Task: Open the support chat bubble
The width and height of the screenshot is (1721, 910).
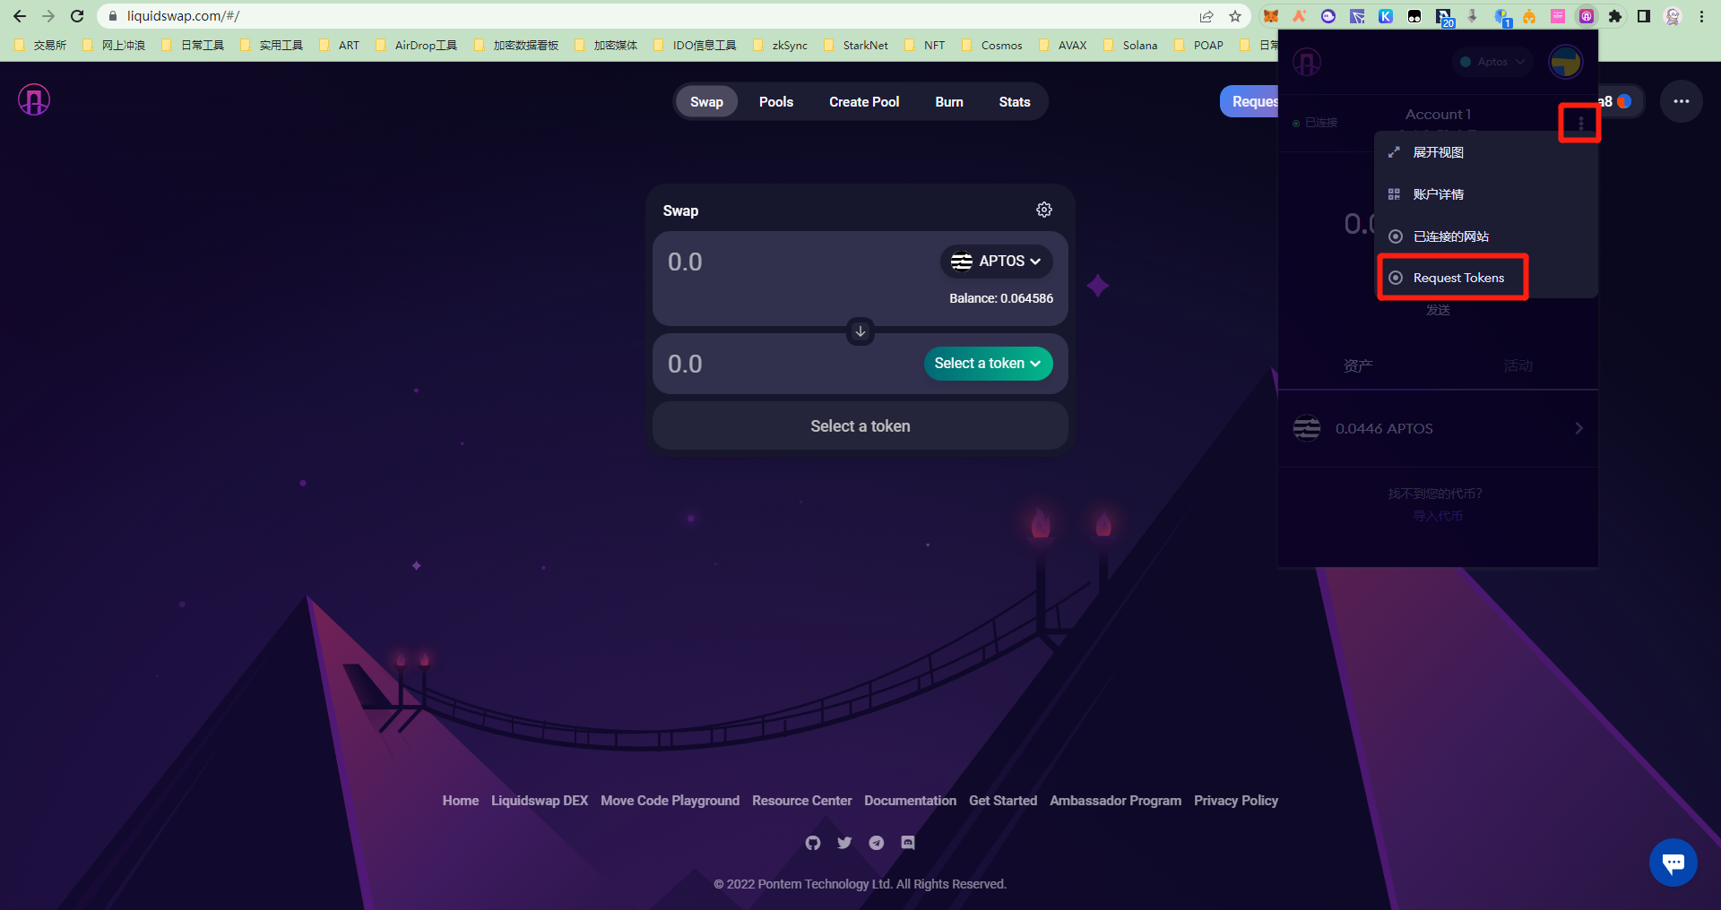Action: (x=1673, y=863)
